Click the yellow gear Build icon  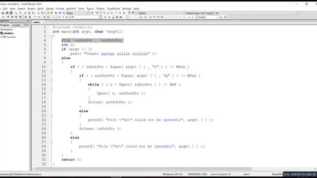[48, 13]
